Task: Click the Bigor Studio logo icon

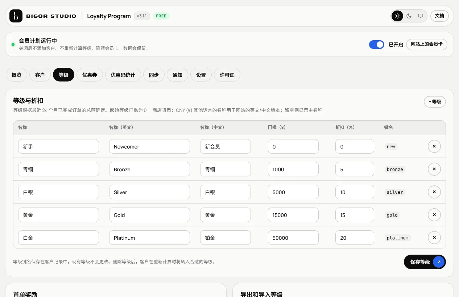Action: click(16, 16)
